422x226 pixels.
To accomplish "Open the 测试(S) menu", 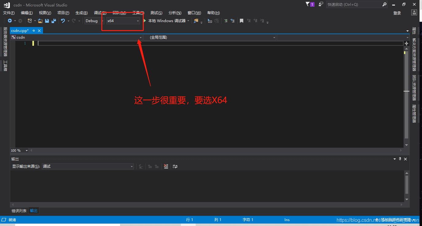I will [x=156, y=13].
